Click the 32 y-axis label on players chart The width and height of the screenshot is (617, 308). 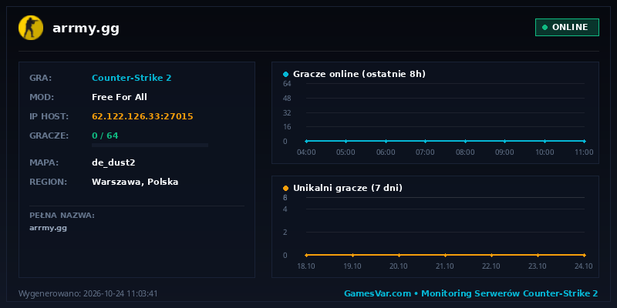pos(287,112)
